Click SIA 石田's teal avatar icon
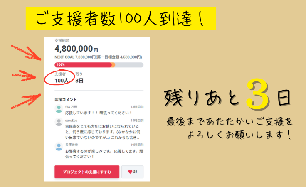Image resolution: width=306 pixels, height=187 pixels. pos(59,109)
